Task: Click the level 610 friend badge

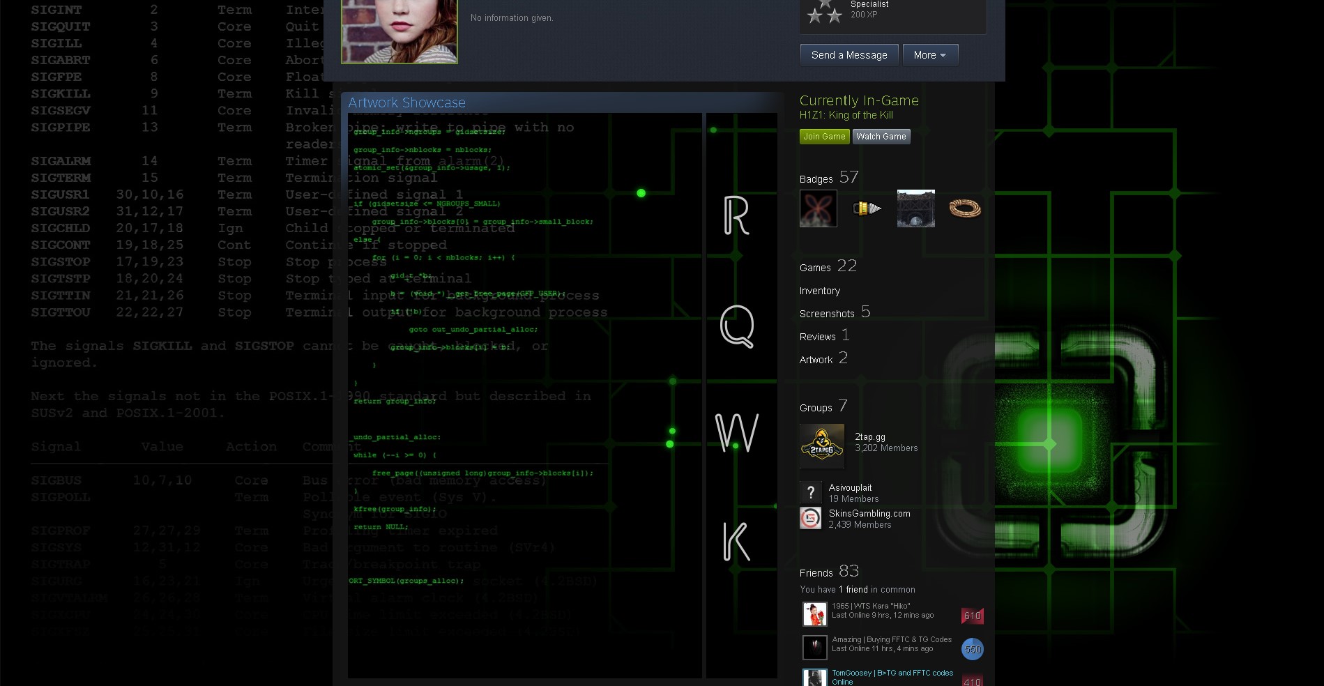Action: pos(973,616)
